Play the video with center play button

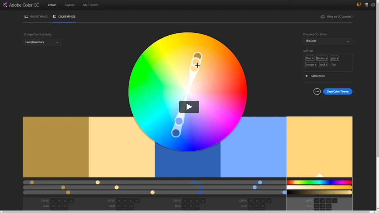pyautogui.click(x=189, y=107)
